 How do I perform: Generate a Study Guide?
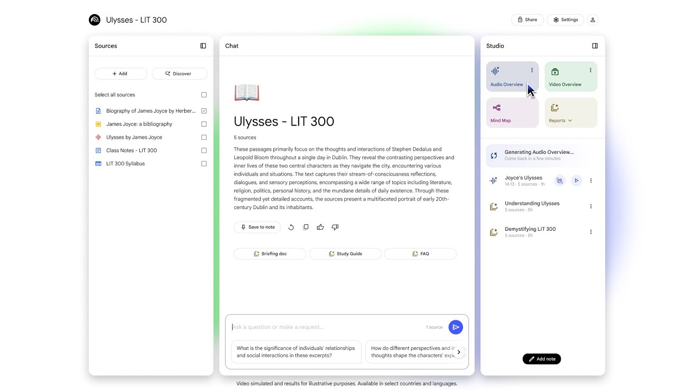[345, 253]
